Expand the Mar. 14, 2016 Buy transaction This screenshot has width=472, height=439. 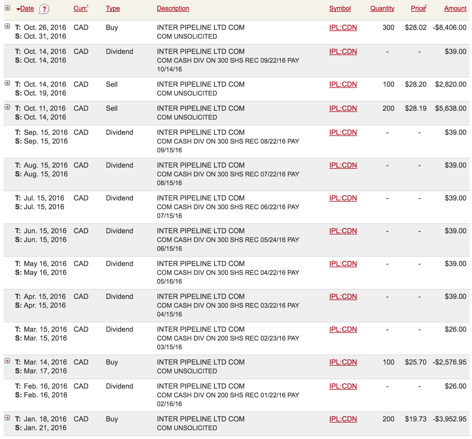8,361
